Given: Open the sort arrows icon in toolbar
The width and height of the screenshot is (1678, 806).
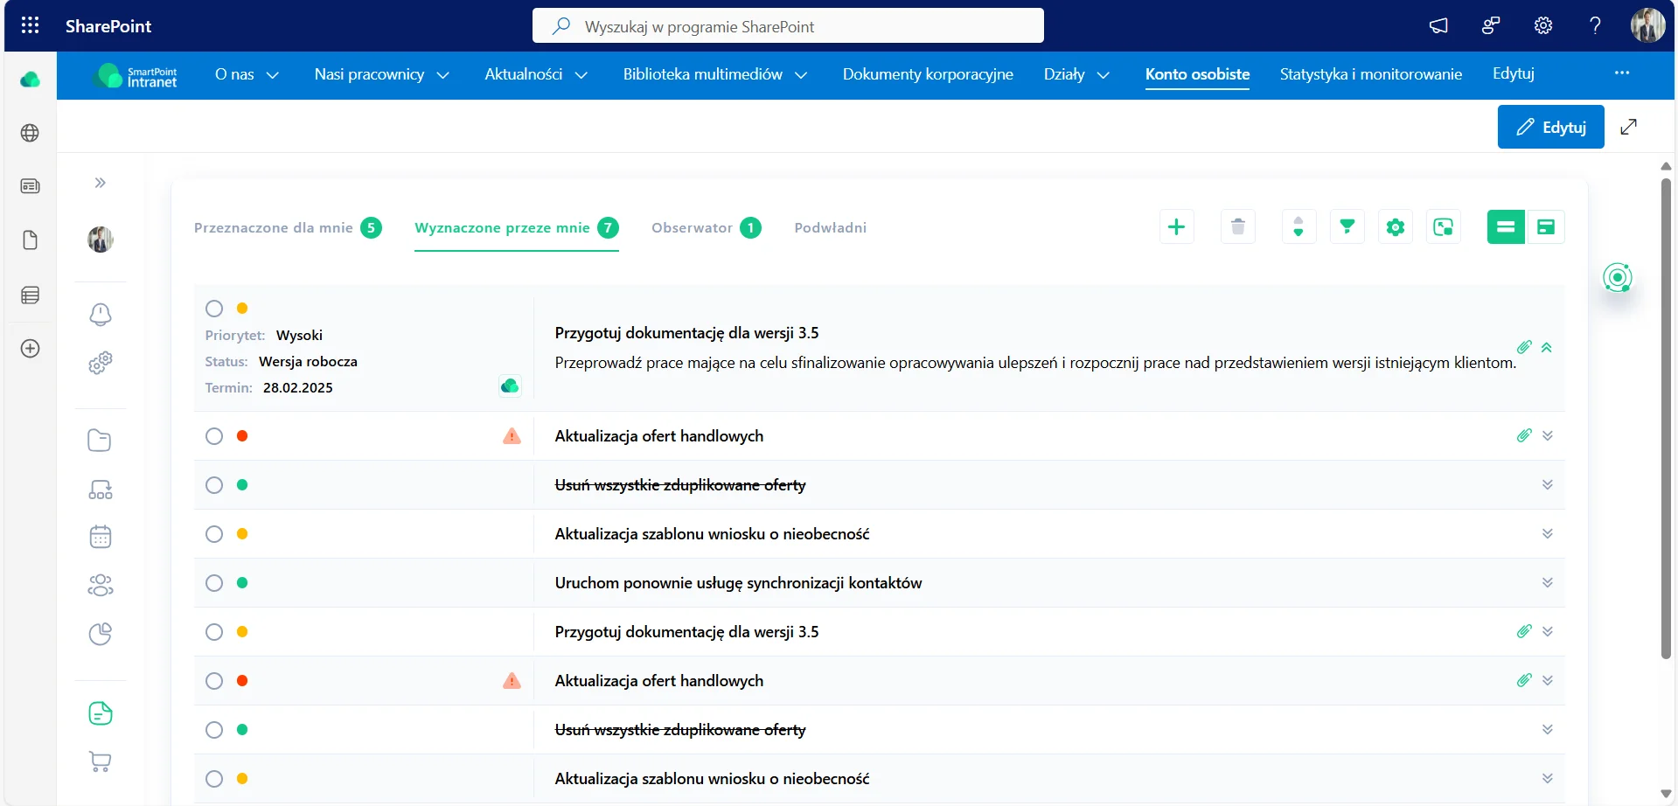Looking at the screenshot, I should [1299, 227].
